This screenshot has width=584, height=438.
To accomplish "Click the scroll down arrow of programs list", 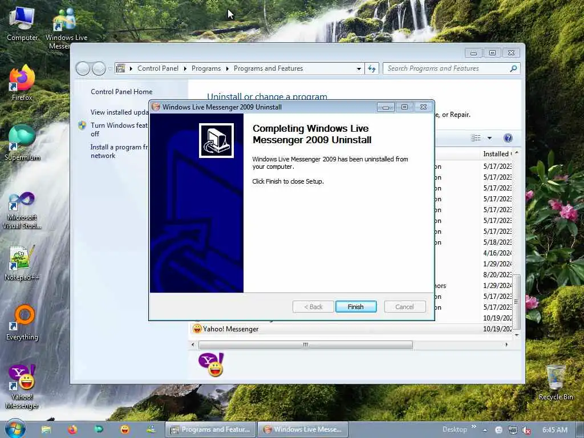I will click(x=517, y=335).
